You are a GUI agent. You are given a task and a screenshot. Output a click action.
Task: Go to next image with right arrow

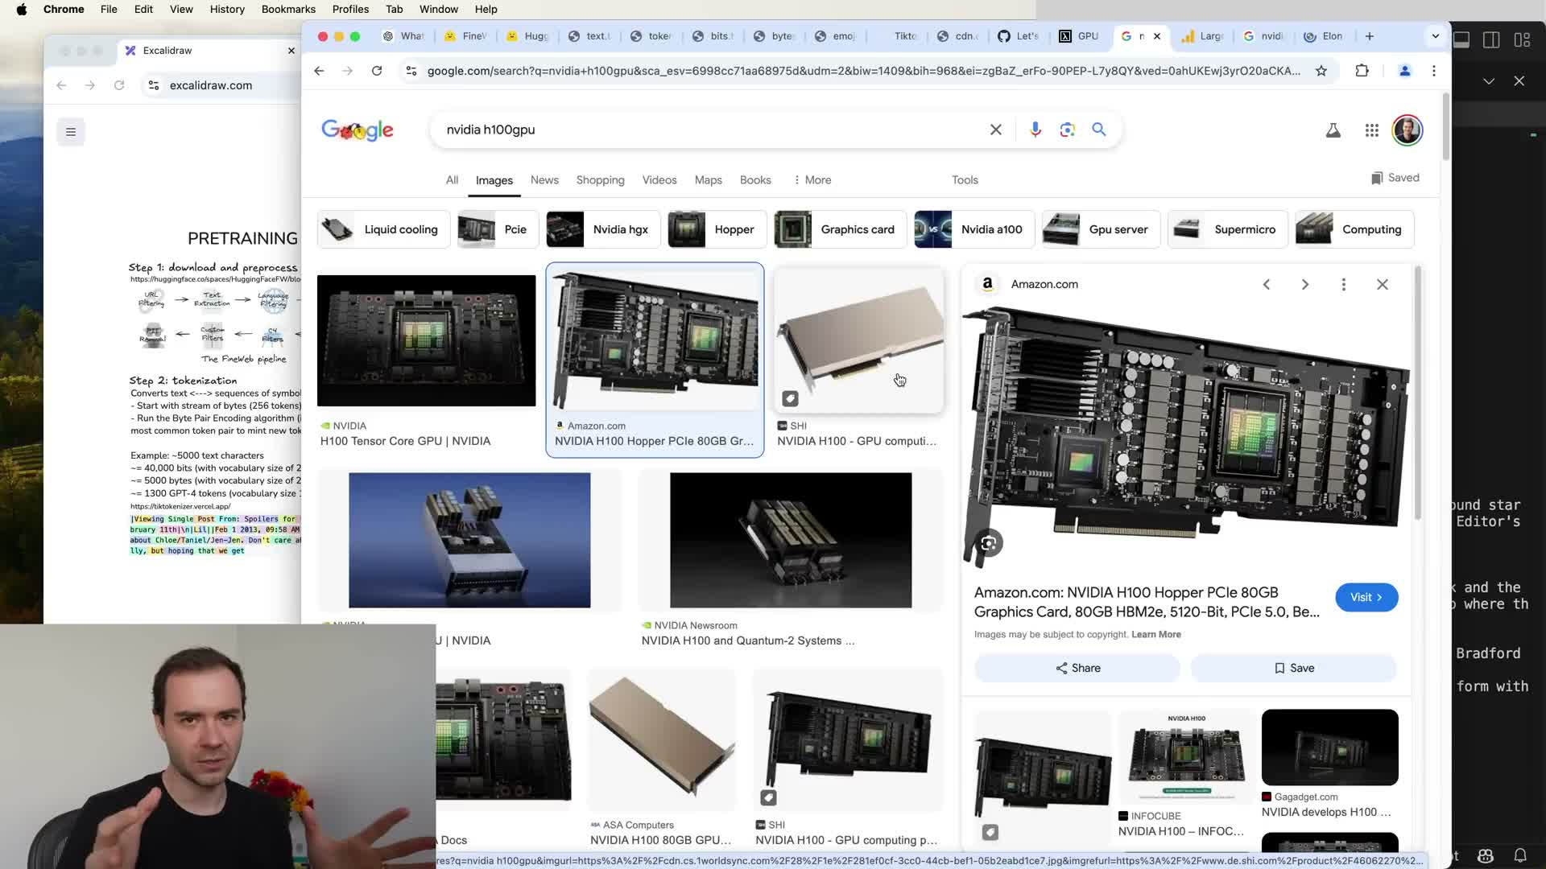(x=1304, y=284)
